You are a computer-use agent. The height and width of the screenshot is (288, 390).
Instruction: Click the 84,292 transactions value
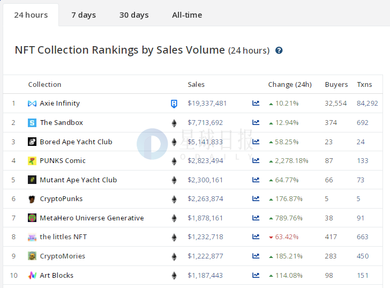tap(367, 104)
